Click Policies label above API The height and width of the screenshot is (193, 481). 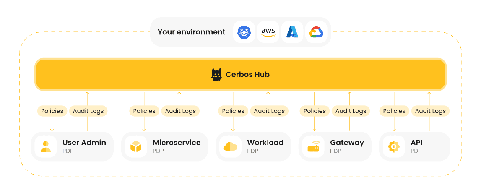pos(394,111)
